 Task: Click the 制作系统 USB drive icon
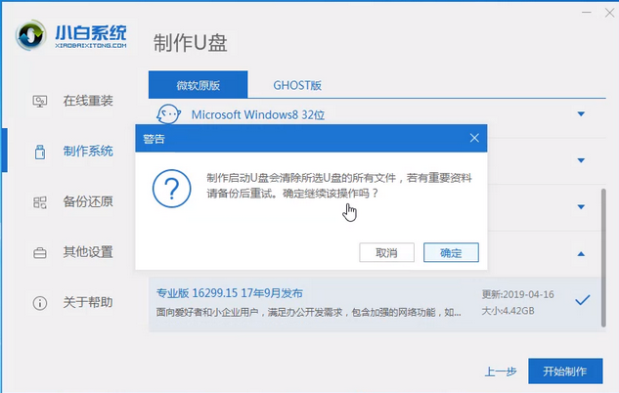(40, 152)
